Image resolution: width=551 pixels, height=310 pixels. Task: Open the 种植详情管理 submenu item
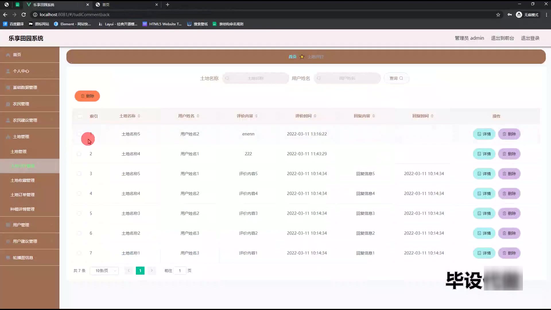point(30,209)
